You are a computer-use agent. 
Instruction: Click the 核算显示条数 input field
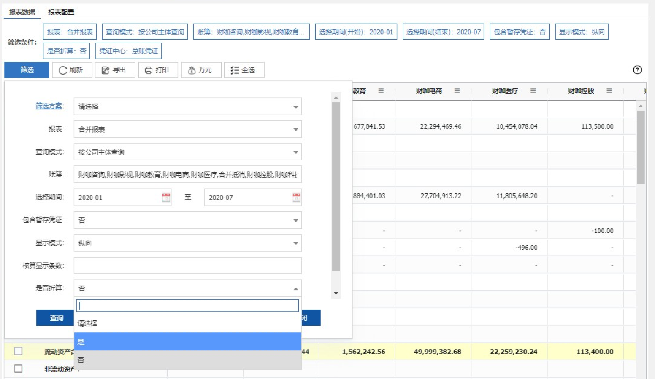tap(187, 266)
